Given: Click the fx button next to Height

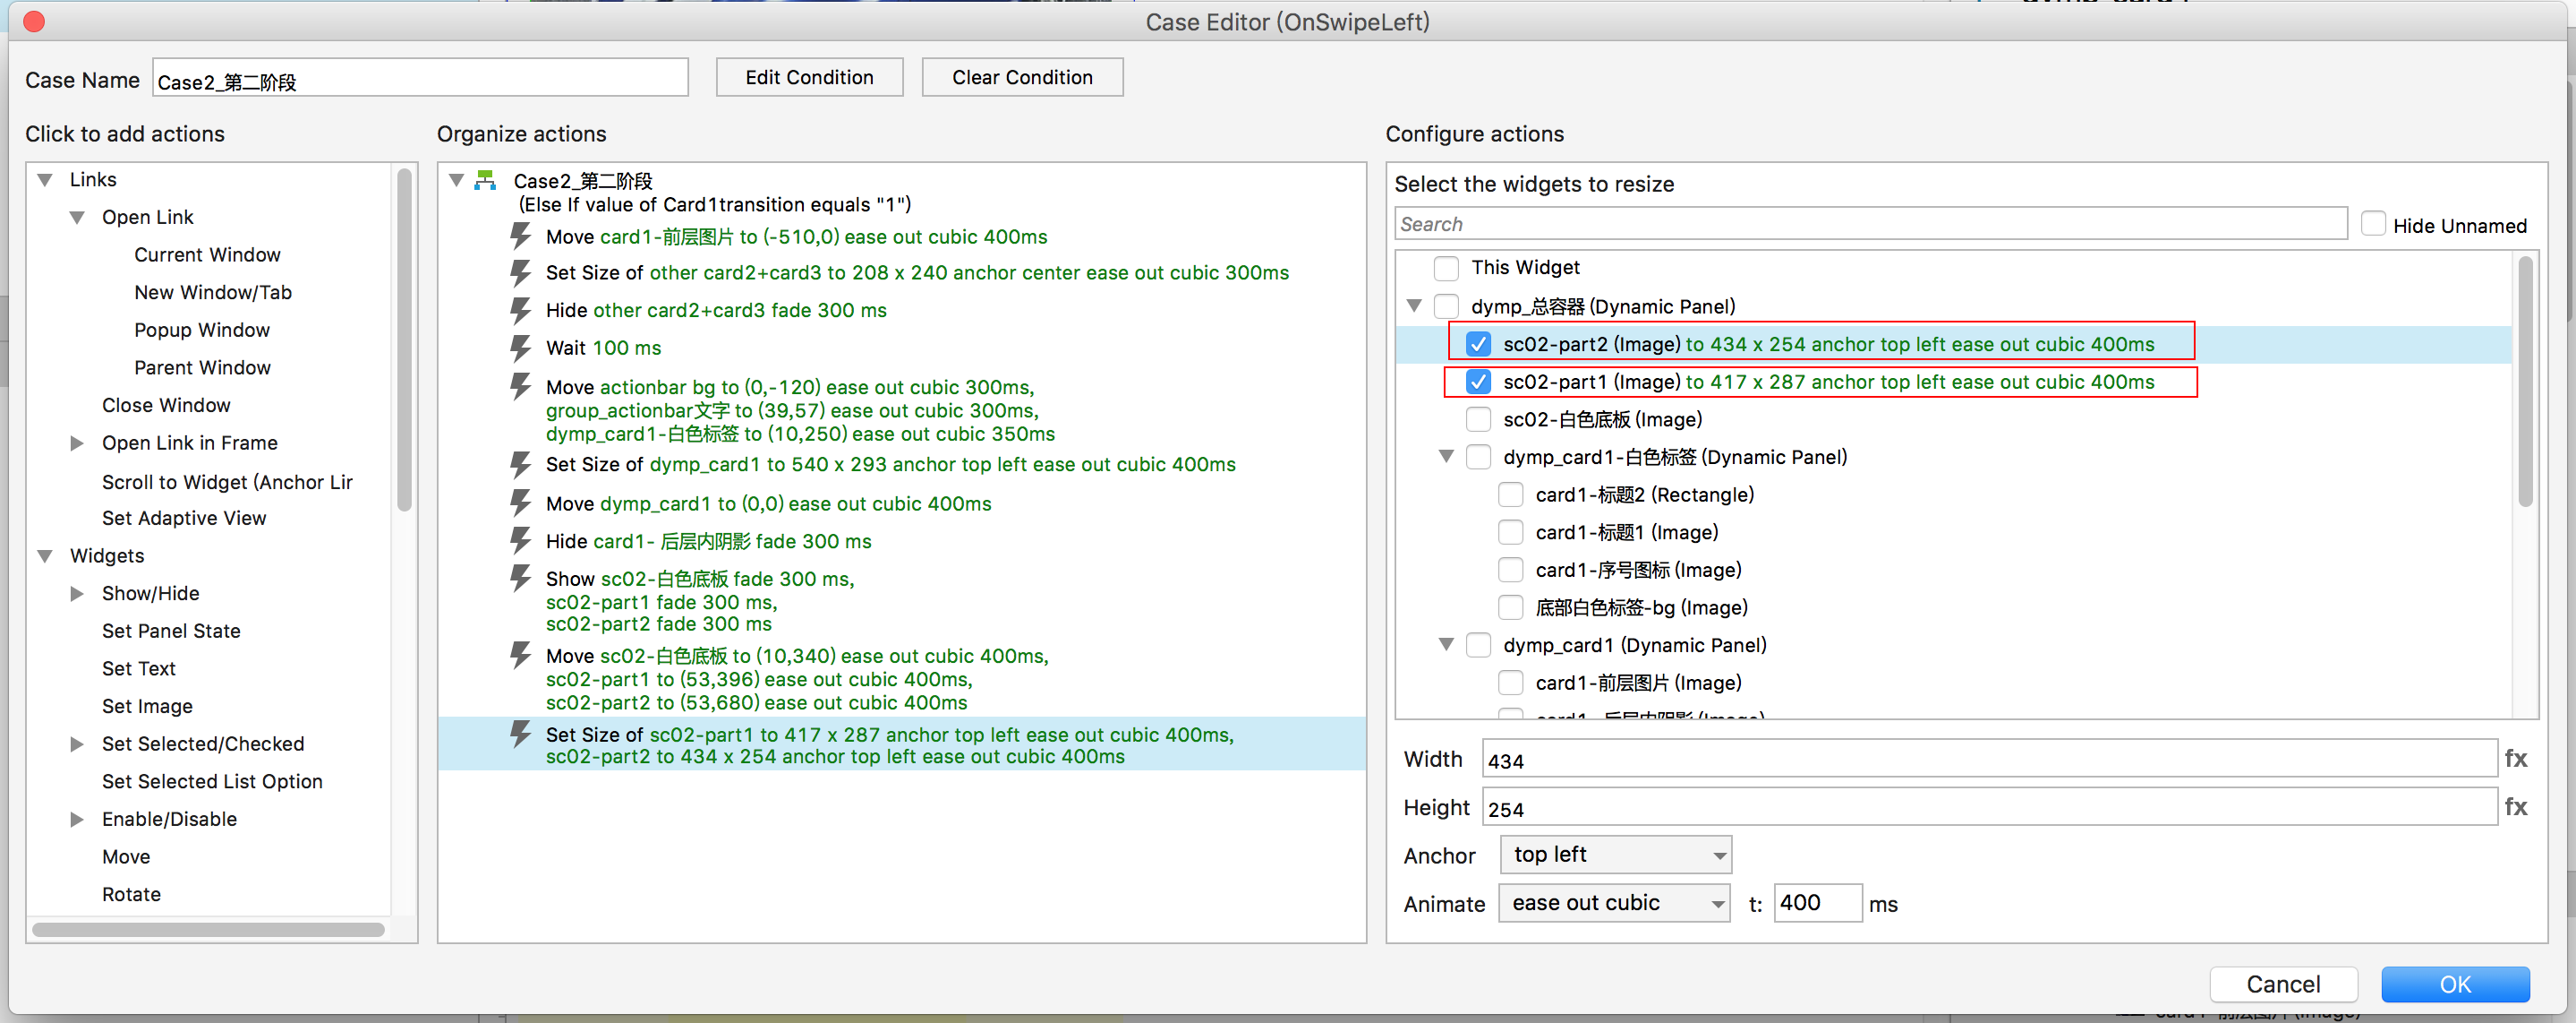Looking at the screenshot, I should (x=2515, y=807).
